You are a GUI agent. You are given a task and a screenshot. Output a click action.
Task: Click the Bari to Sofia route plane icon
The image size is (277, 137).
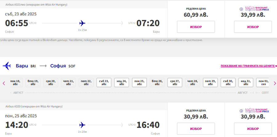(x=7, y=66)
